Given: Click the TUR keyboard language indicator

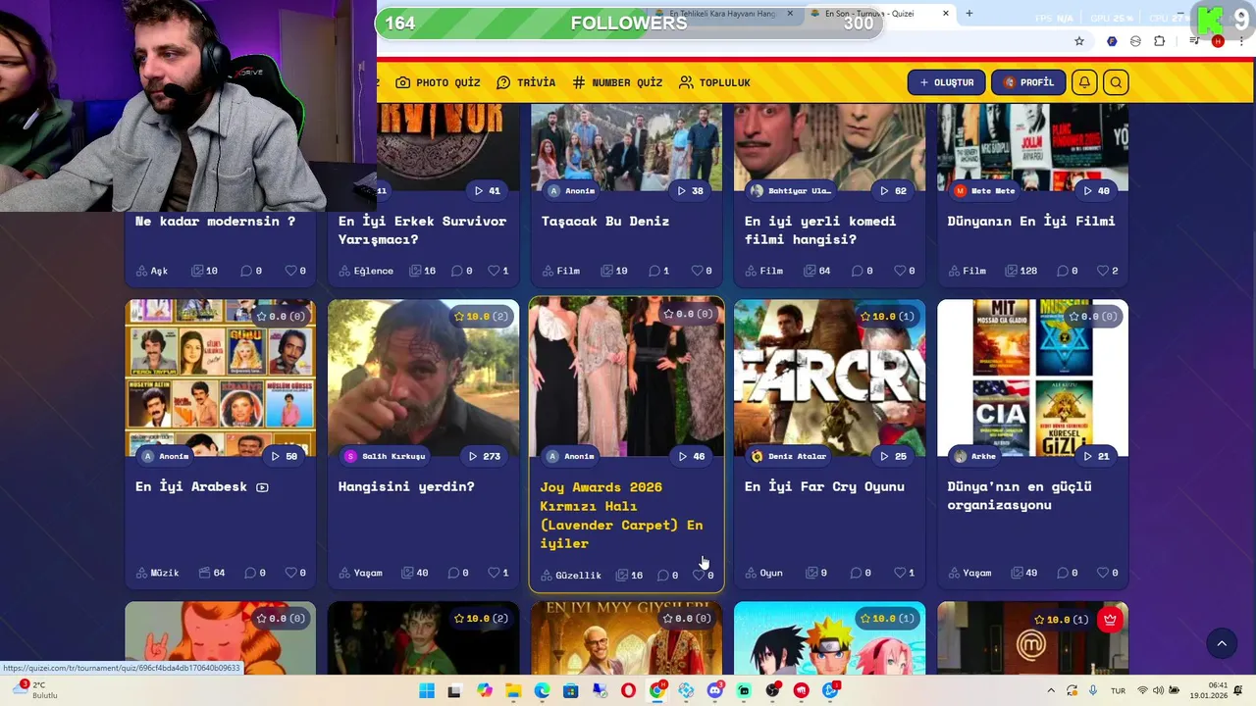Looking at the screenshot, I should (1118, 690).
